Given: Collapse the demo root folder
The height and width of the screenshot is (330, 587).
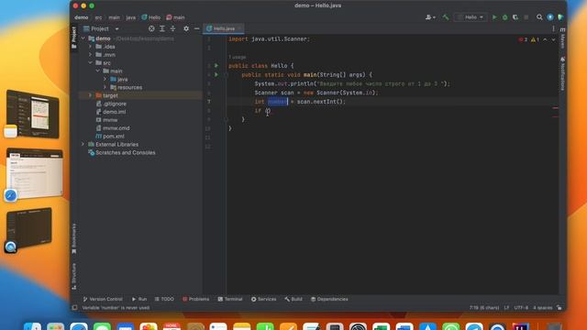Looking at the screenshot, I should 83,38.
